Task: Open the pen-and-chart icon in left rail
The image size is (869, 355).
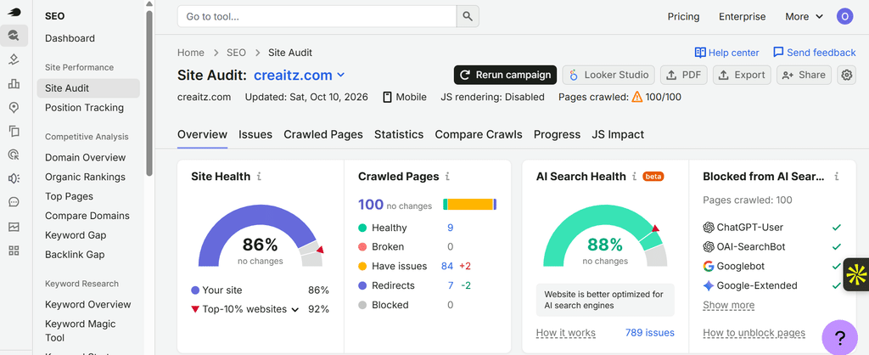Action: [x=14, y=60]
